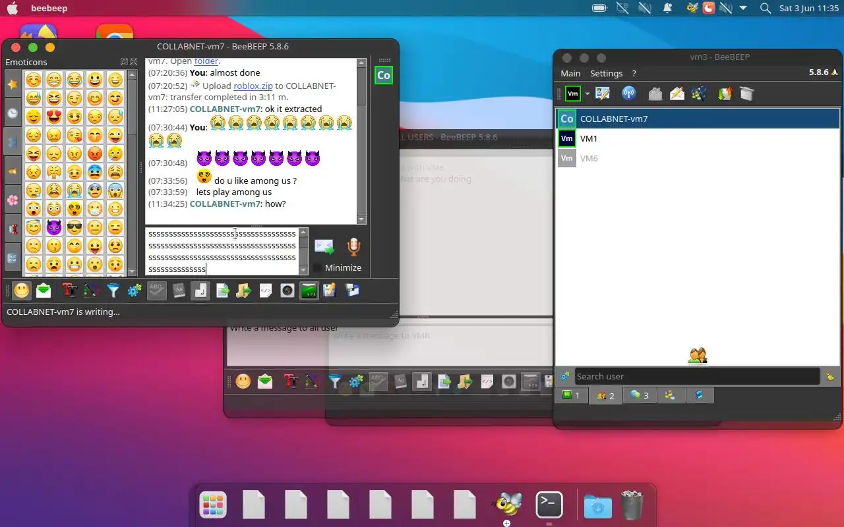Image resolution: width=844 pixels, height=527 pixels.
Task: Click the message input scrollbar up arrow
Action: coord(303,233)
